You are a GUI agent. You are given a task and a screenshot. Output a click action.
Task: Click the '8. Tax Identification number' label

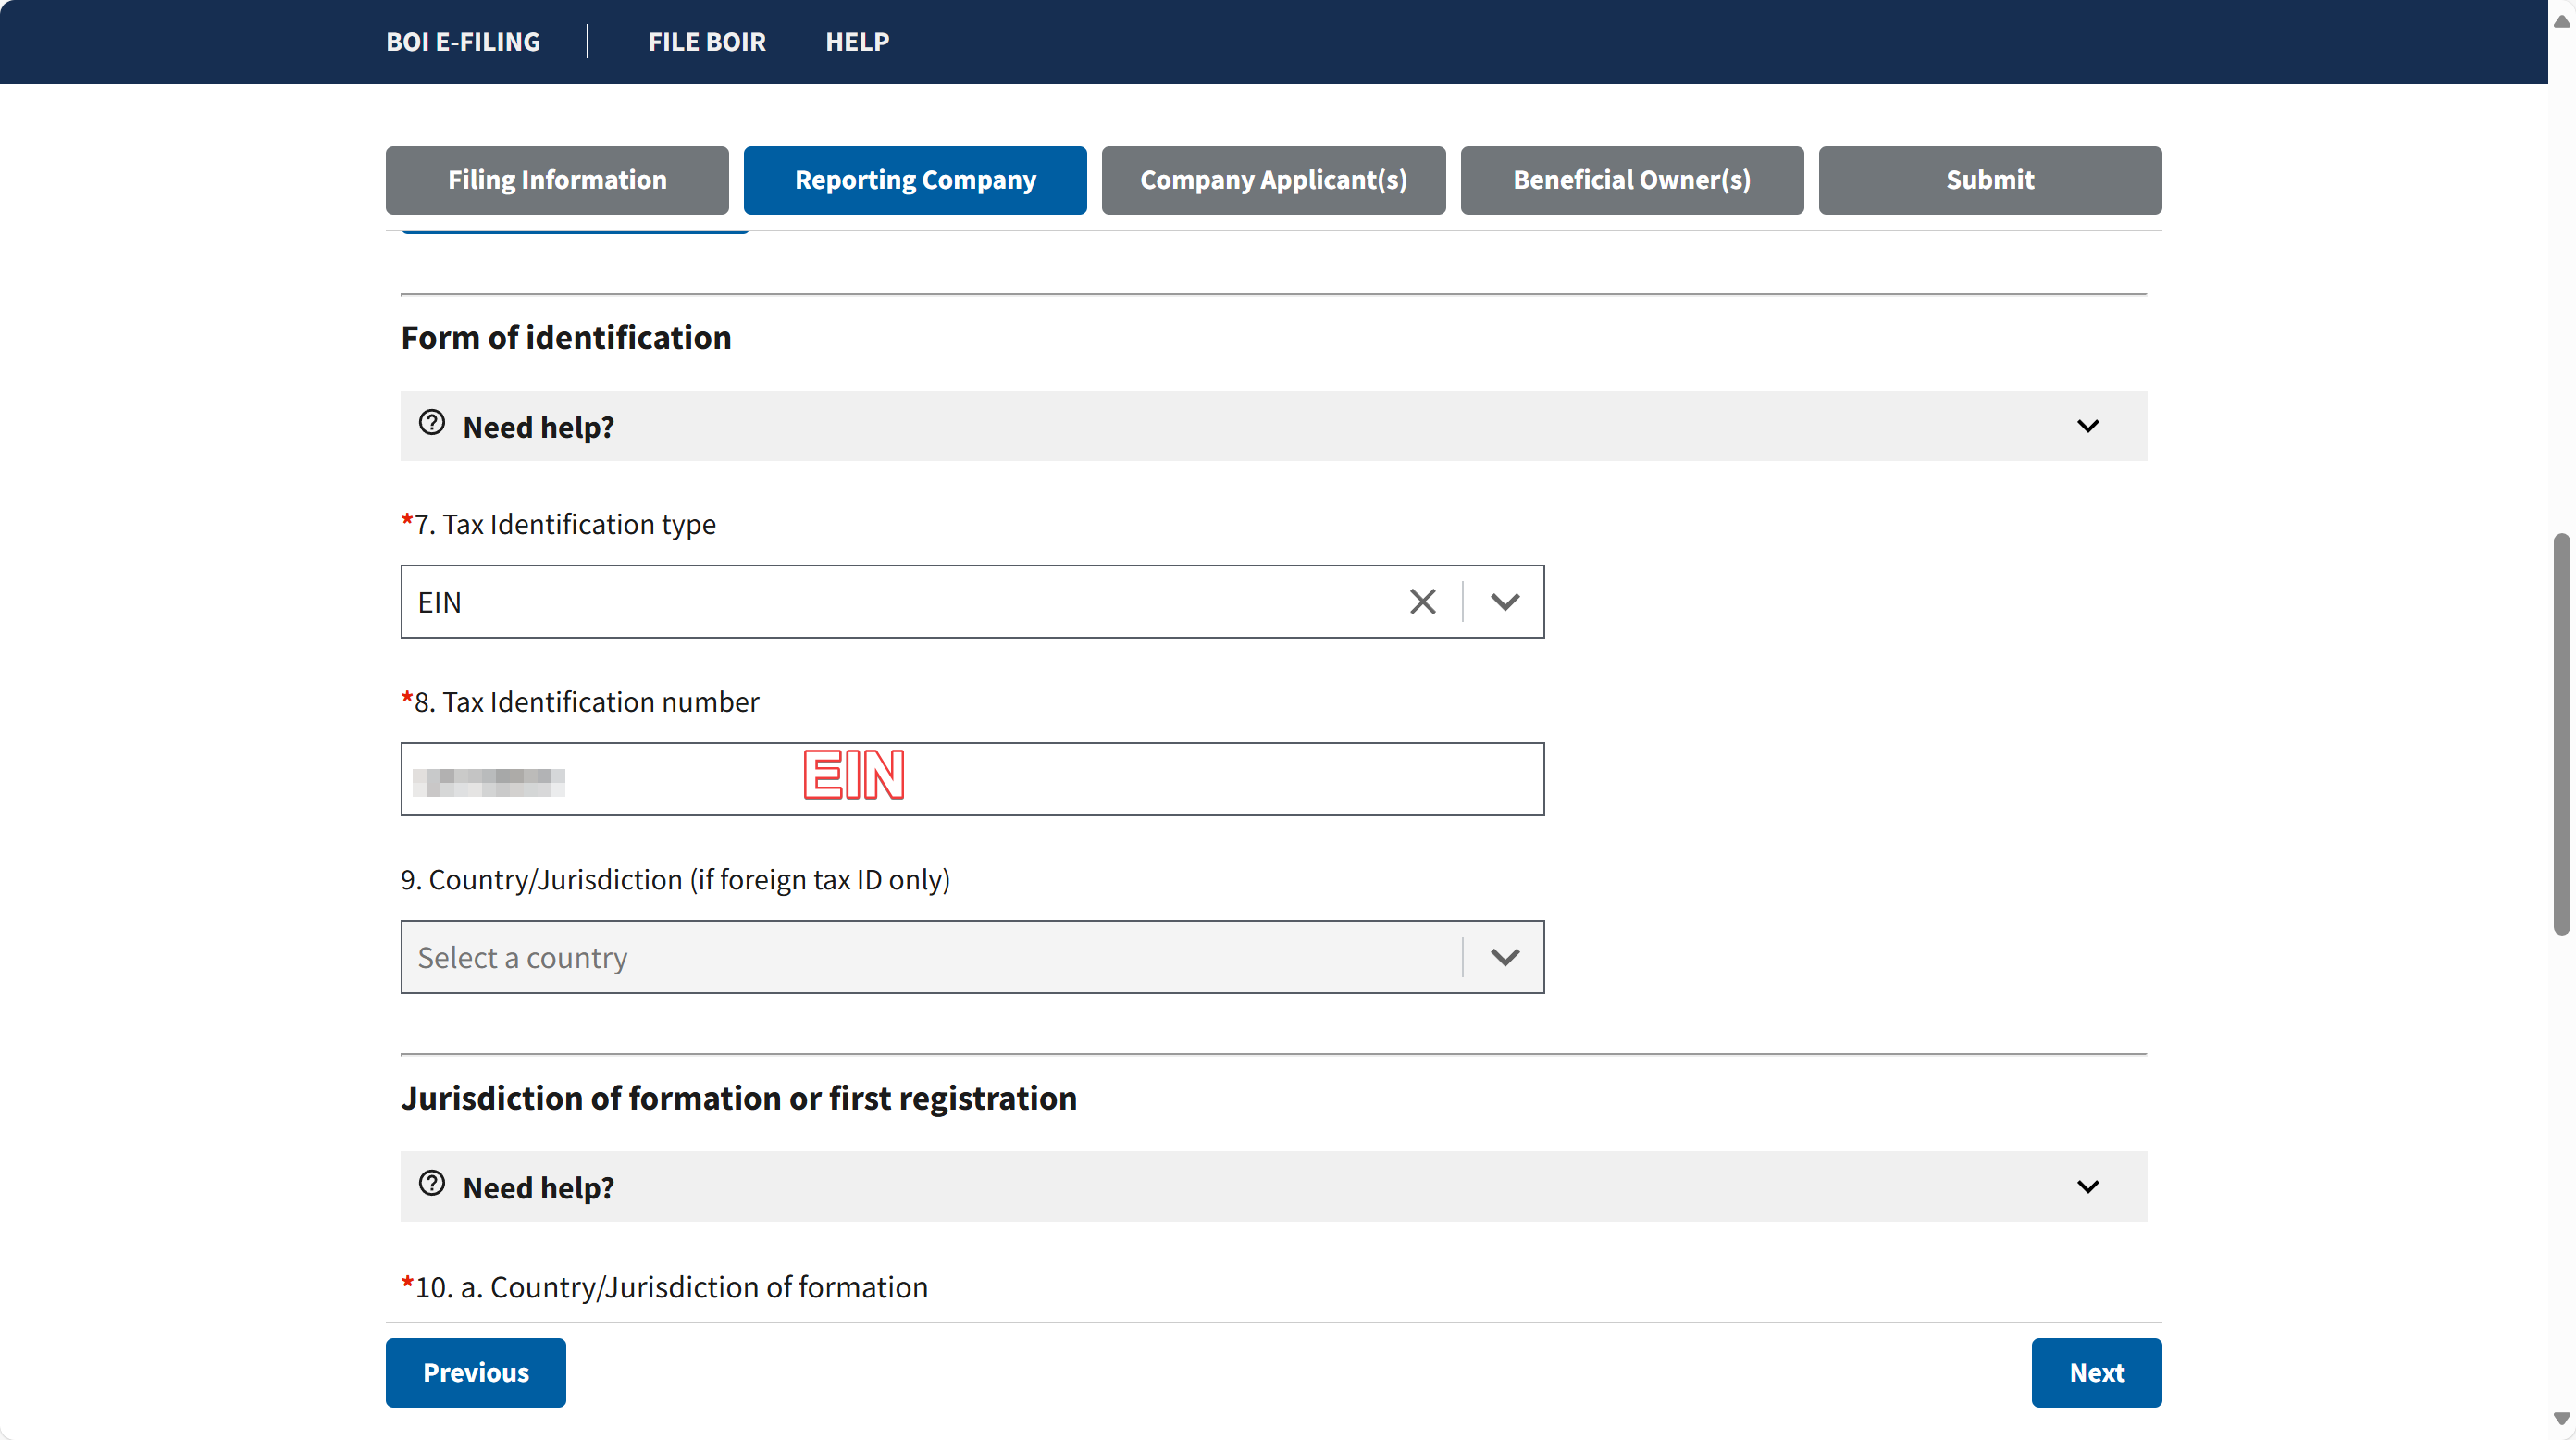point(580,702)
